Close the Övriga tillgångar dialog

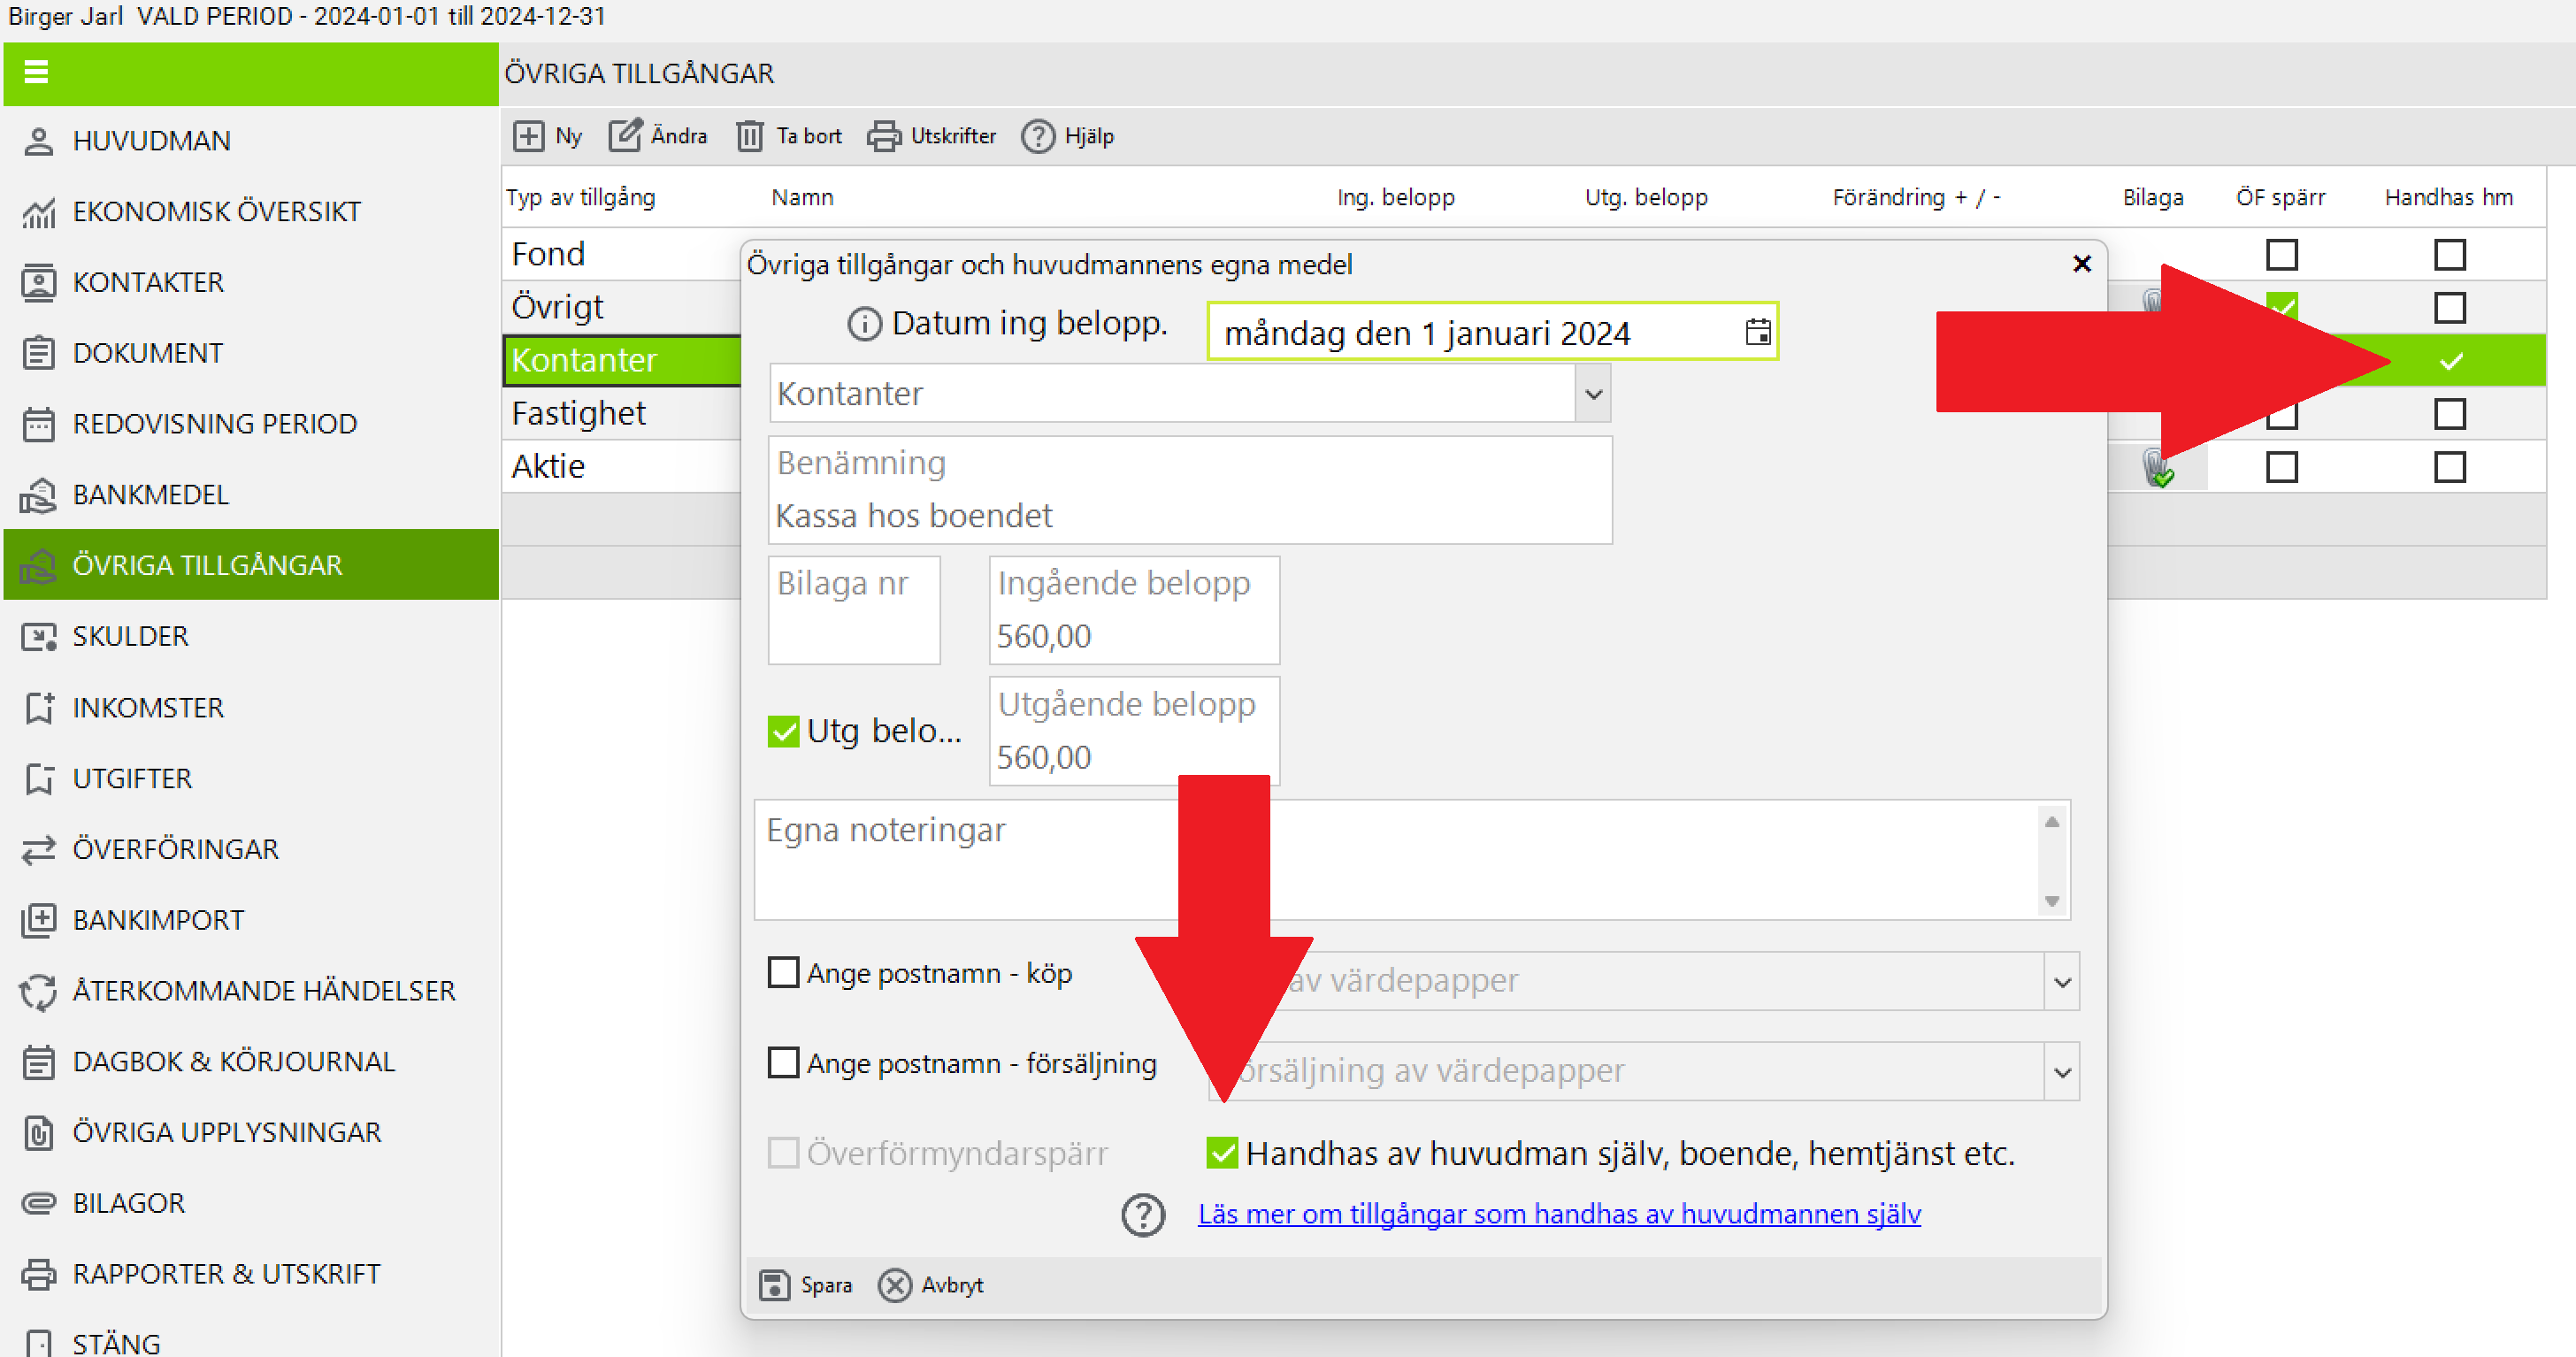coord(2082,264)
